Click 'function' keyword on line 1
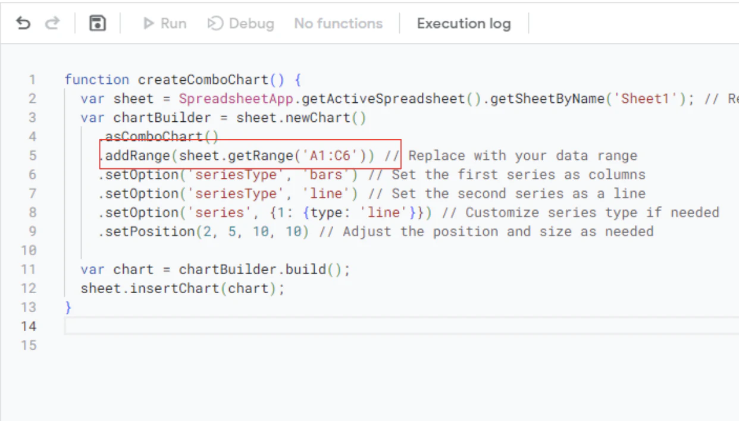This screenshot has height=421, width=739. pos(97,80)
